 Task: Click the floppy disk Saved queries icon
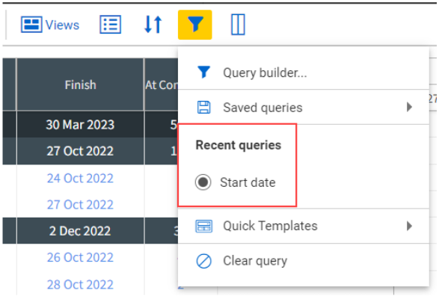[x=204, y=108]
